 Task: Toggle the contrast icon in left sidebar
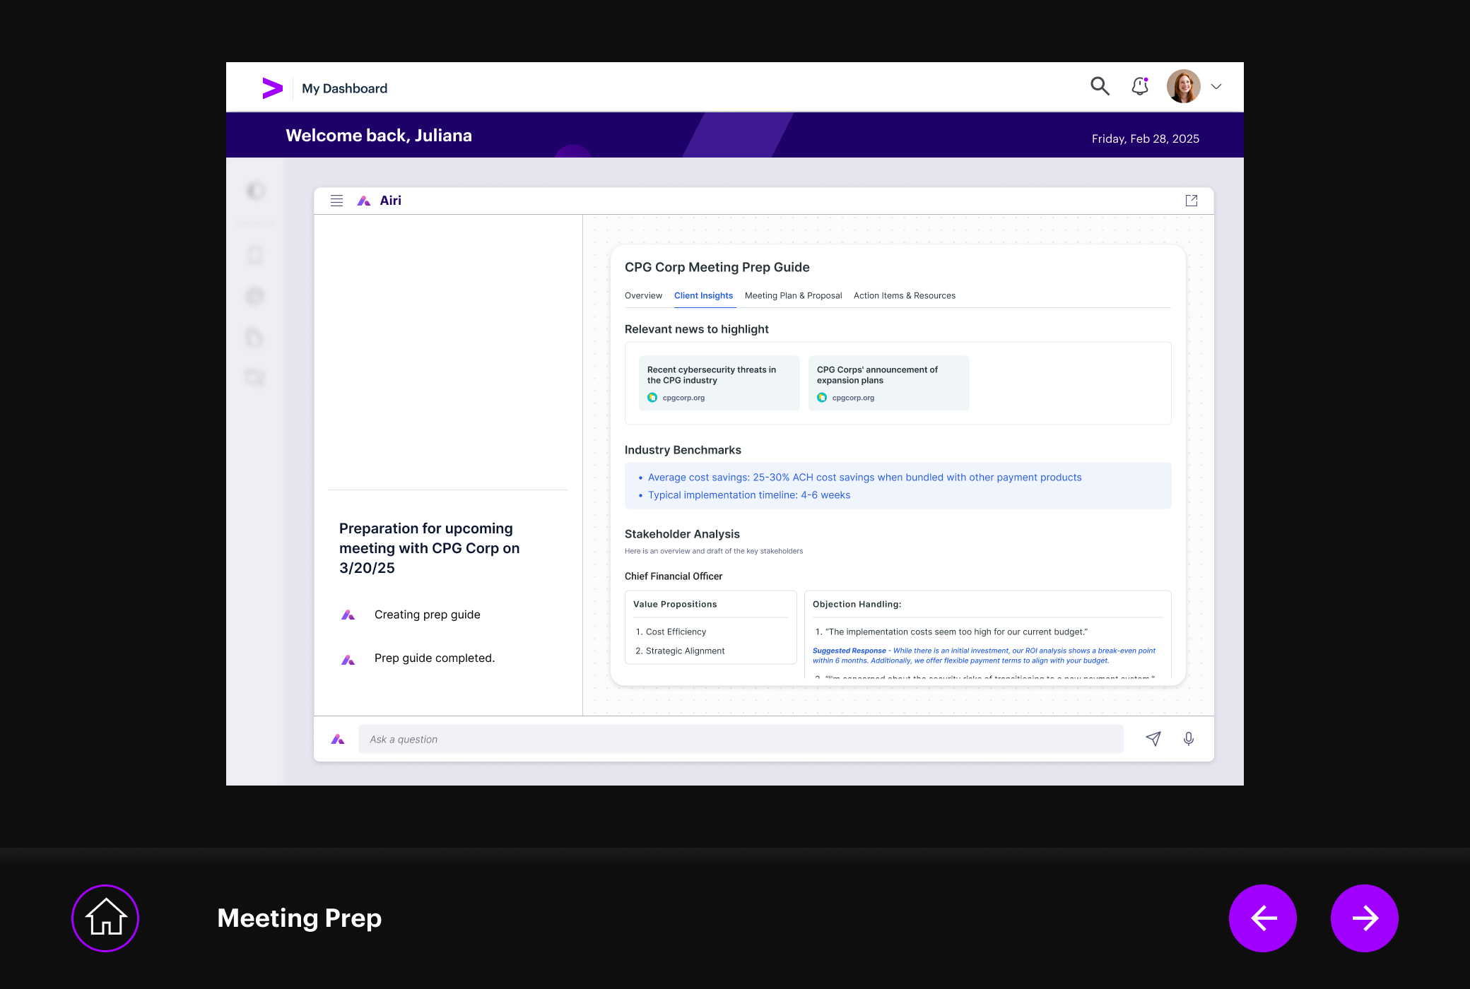[256, 191]
